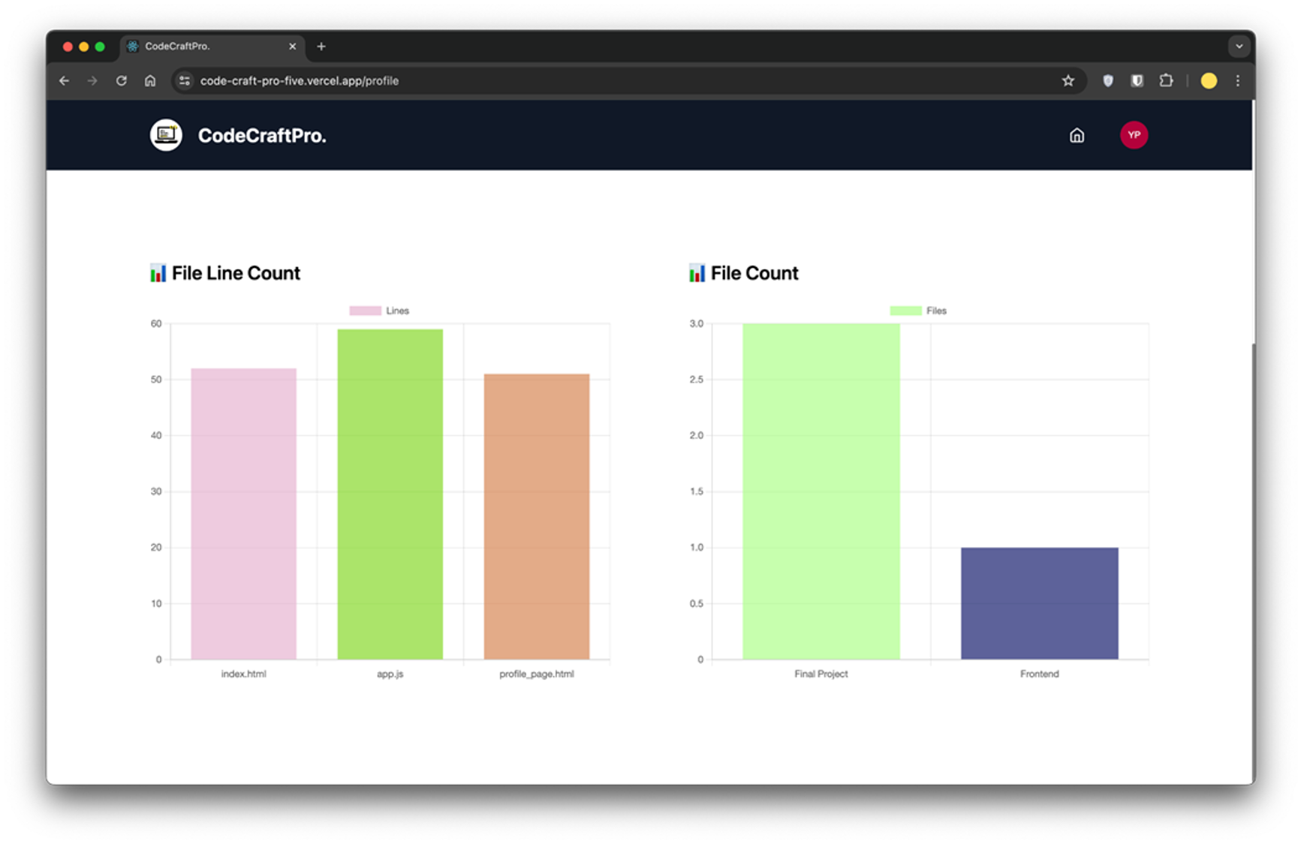Image resolution: width=1301 pixels, height=844 pixels.
Task: Toggle the Lines dataset legend
Action: tap(379, 311)
